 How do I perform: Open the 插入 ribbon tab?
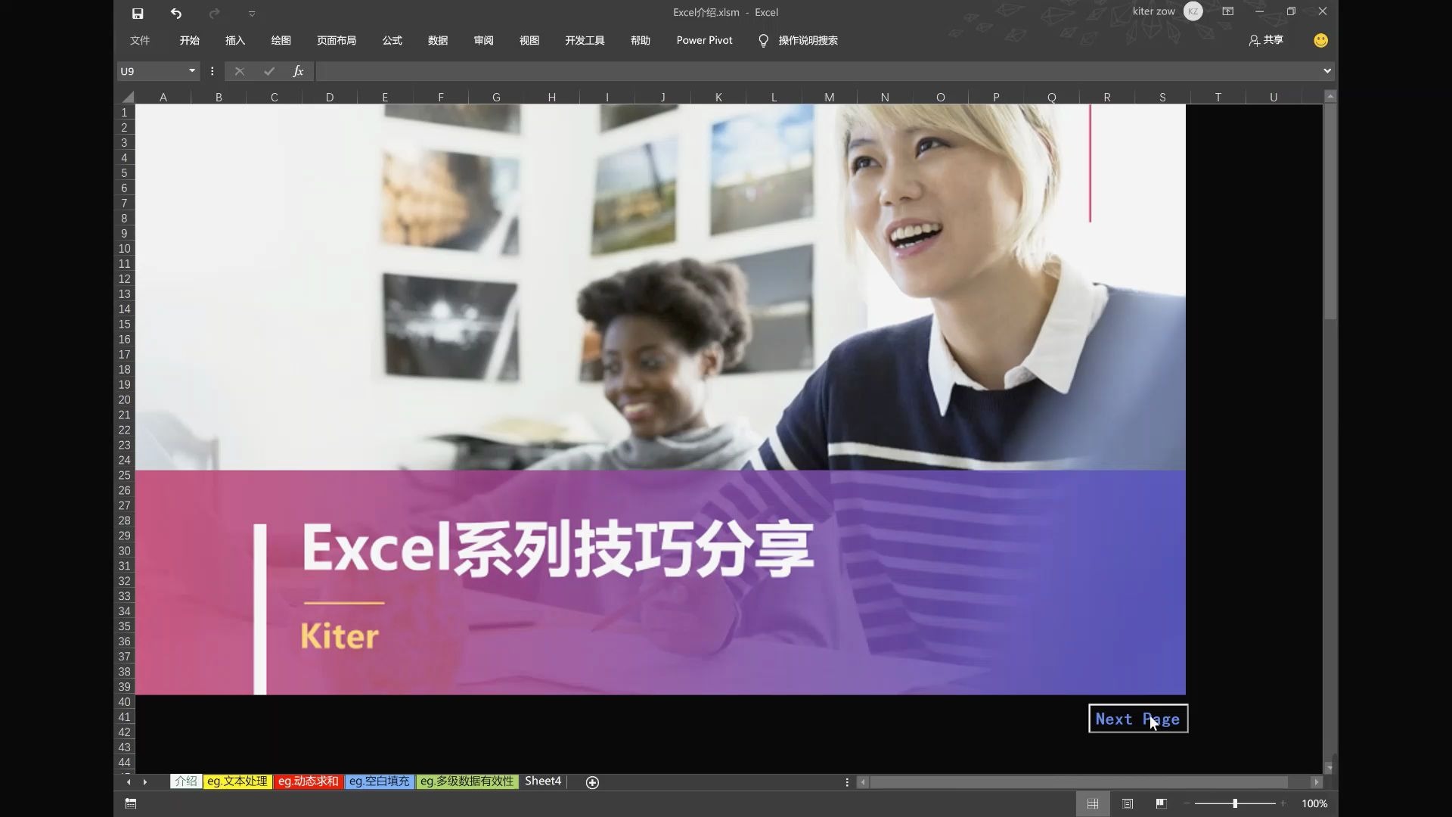tap(234, 40)
